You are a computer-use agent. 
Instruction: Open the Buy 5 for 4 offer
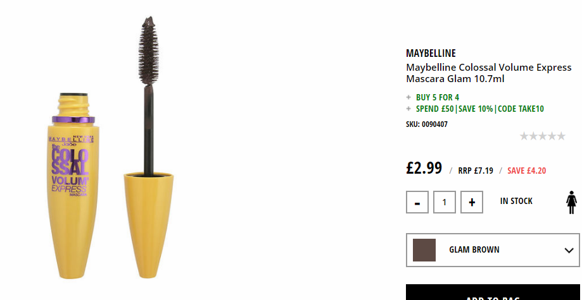[x=437, y=97]
